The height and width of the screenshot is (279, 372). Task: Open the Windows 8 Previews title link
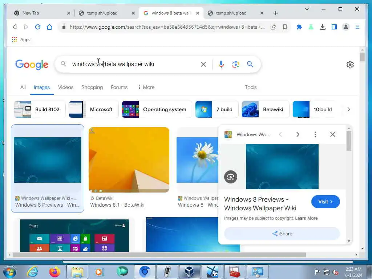pos(260,204)
